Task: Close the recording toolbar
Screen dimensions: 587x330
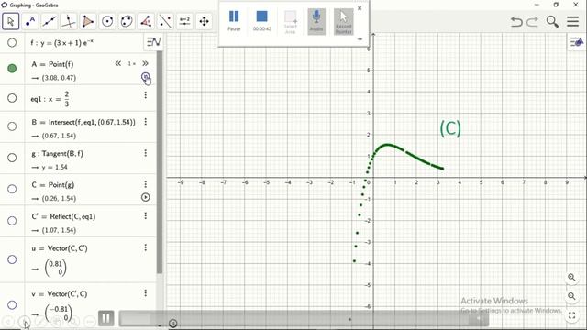Action: (360, 8)
